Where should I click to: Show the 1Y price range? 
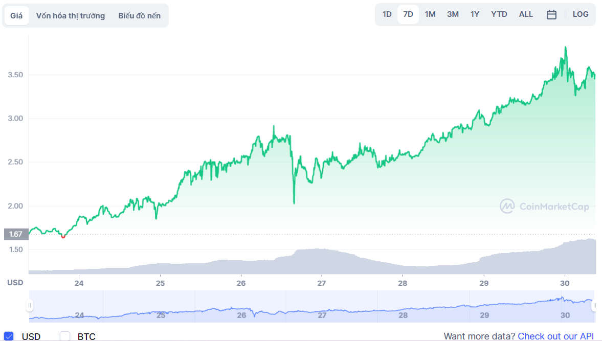(x=475, y=15)
